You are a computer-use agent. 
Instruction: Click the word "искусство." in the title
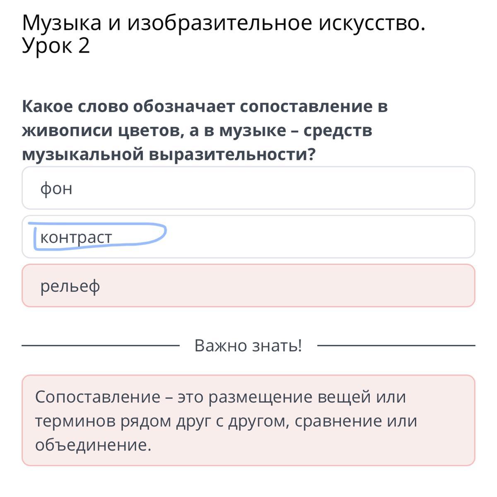click(x=372, y=24)
